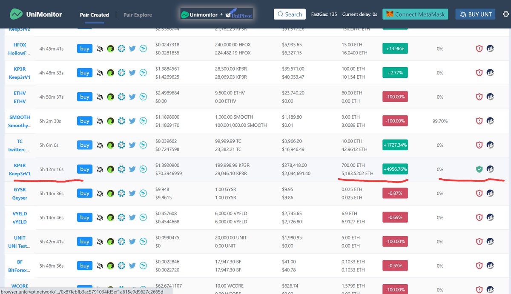The image size is (511, 294).
Task: Click Uniswap unicorn icon in VYELD row
Action: point(100,217)
